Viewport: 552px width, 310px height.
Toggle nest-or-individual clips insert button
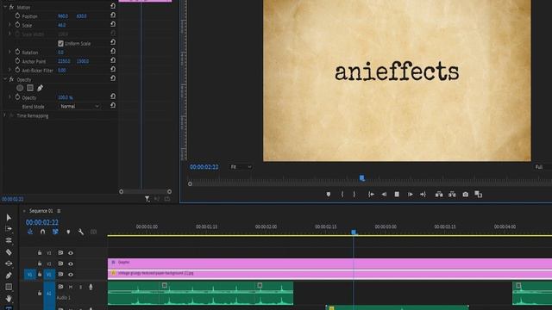coord(30,232)
